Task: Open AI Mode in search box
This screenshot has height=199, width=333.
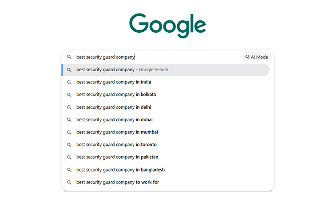Action: point(257,57)
